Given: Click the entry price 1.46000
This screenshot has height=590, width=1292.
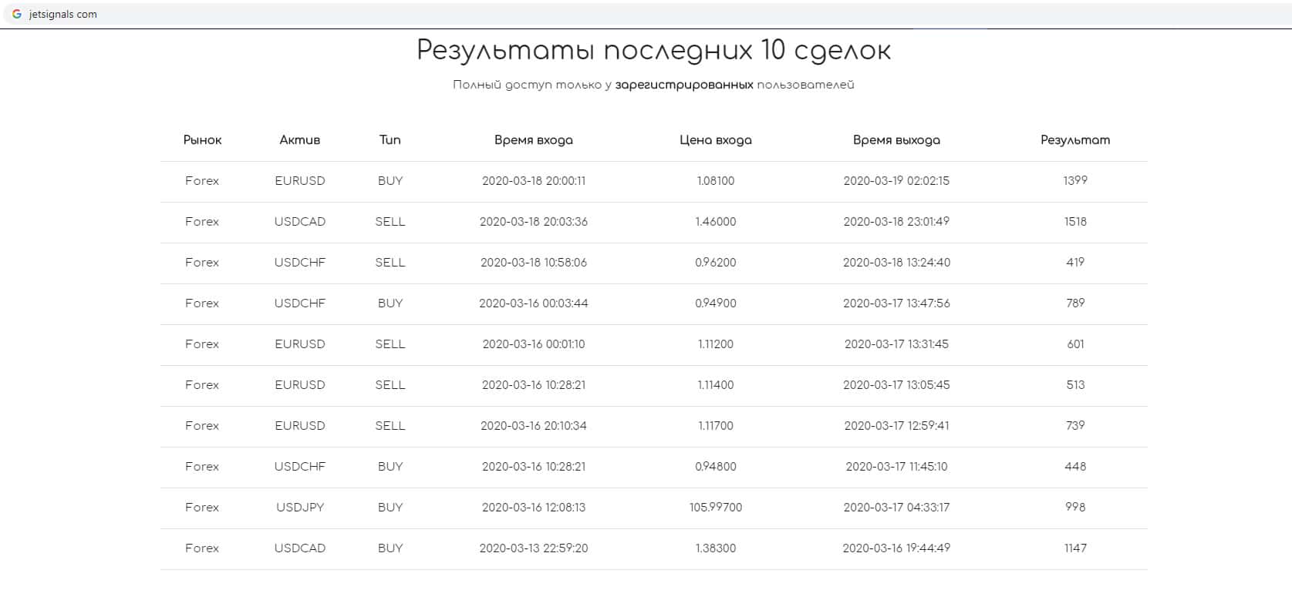Looking at the screenshot, I should click(x=715, y=222).
